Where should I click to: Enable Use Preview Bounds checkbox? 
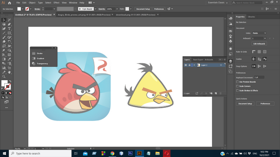click(237, 82)
